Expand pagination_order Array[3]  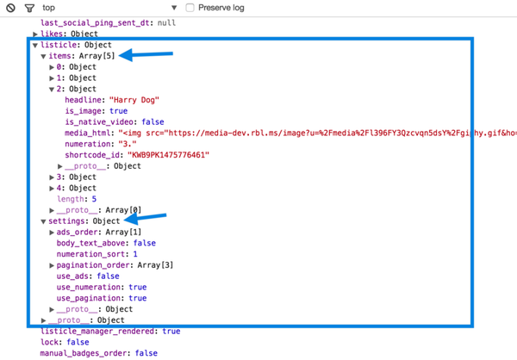click(x=53, y=265)
